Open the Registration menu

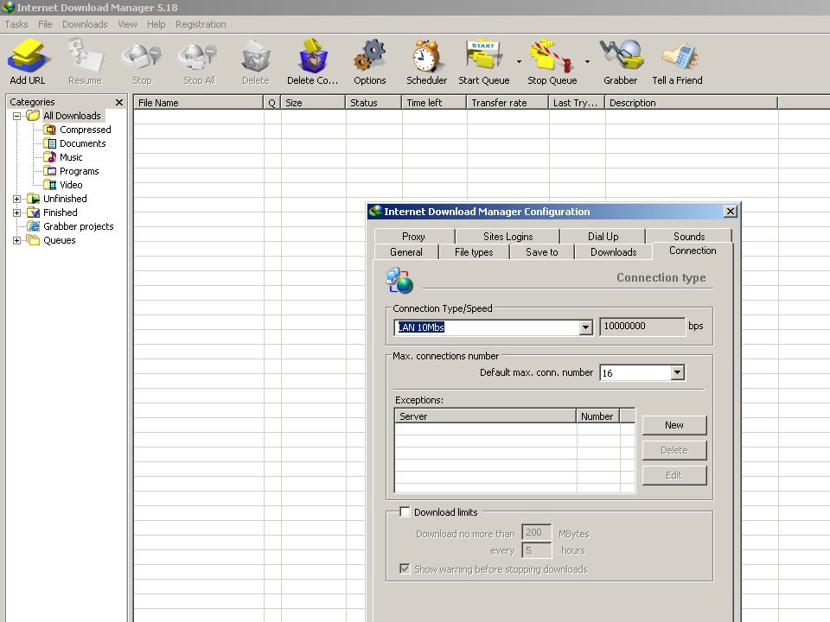(201, 24)
